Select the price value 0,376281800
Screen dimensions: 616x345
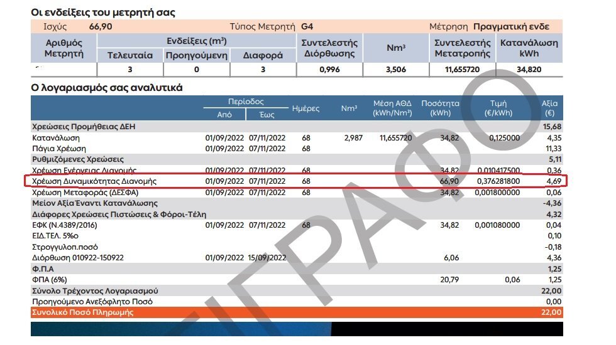[x=498, y=181]
